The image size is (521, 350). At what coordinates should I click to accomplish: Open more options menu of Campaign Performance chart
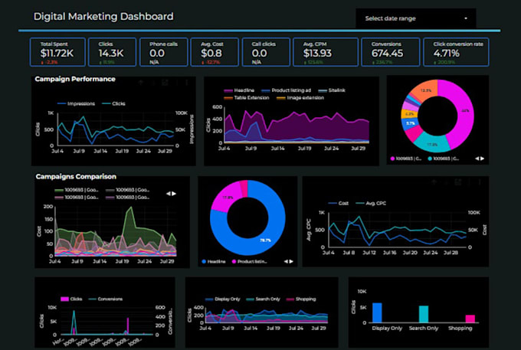[187, 82]
